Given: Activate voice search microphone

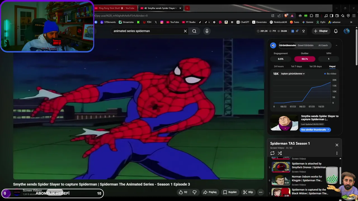Looking at the screenshot, I should 207,31.
